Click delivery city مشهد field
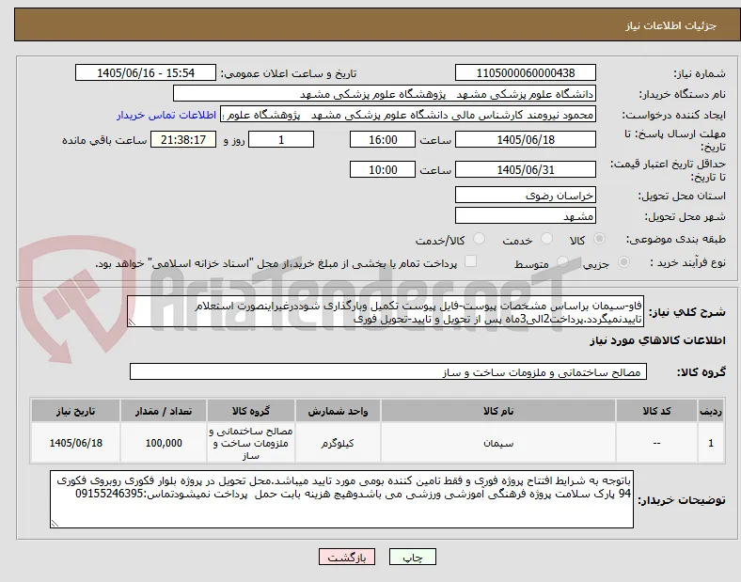 [525, 216]
